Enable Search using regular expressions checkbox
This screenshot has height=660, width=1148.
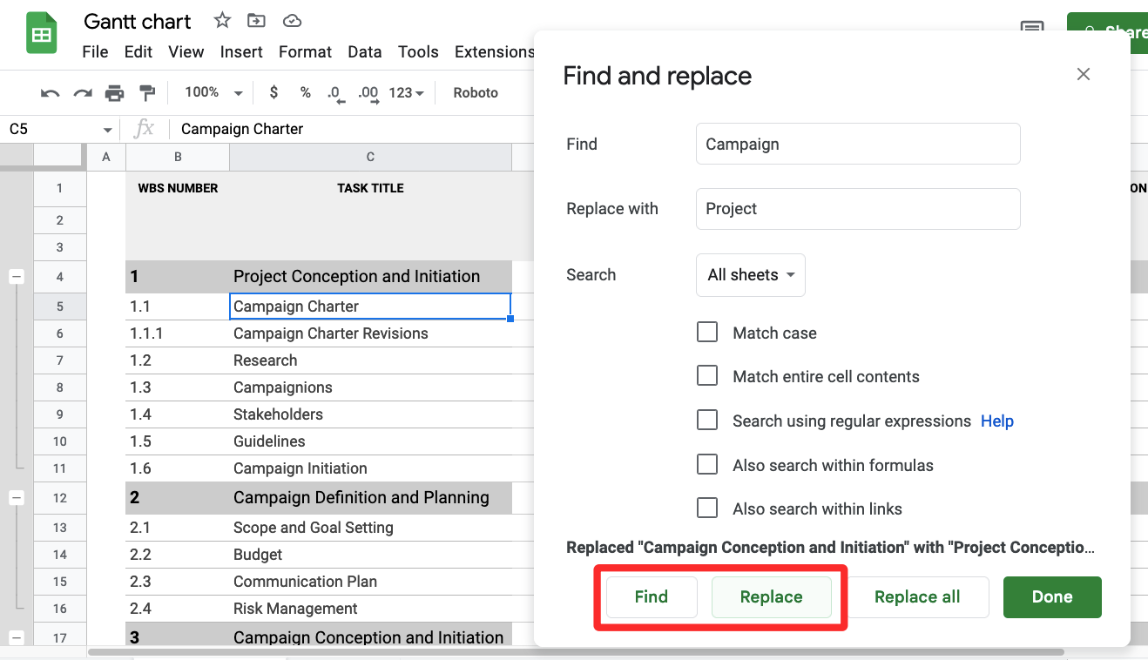(x=707, y=420)
